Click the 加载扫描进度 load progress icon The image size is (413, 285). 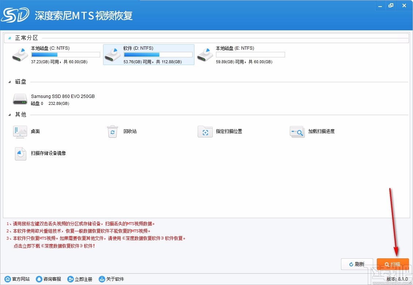point(297,132)
